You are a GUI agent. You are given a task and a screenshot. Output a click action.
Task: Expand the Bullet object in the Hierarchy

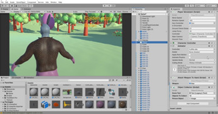click(x=139, y=31)
